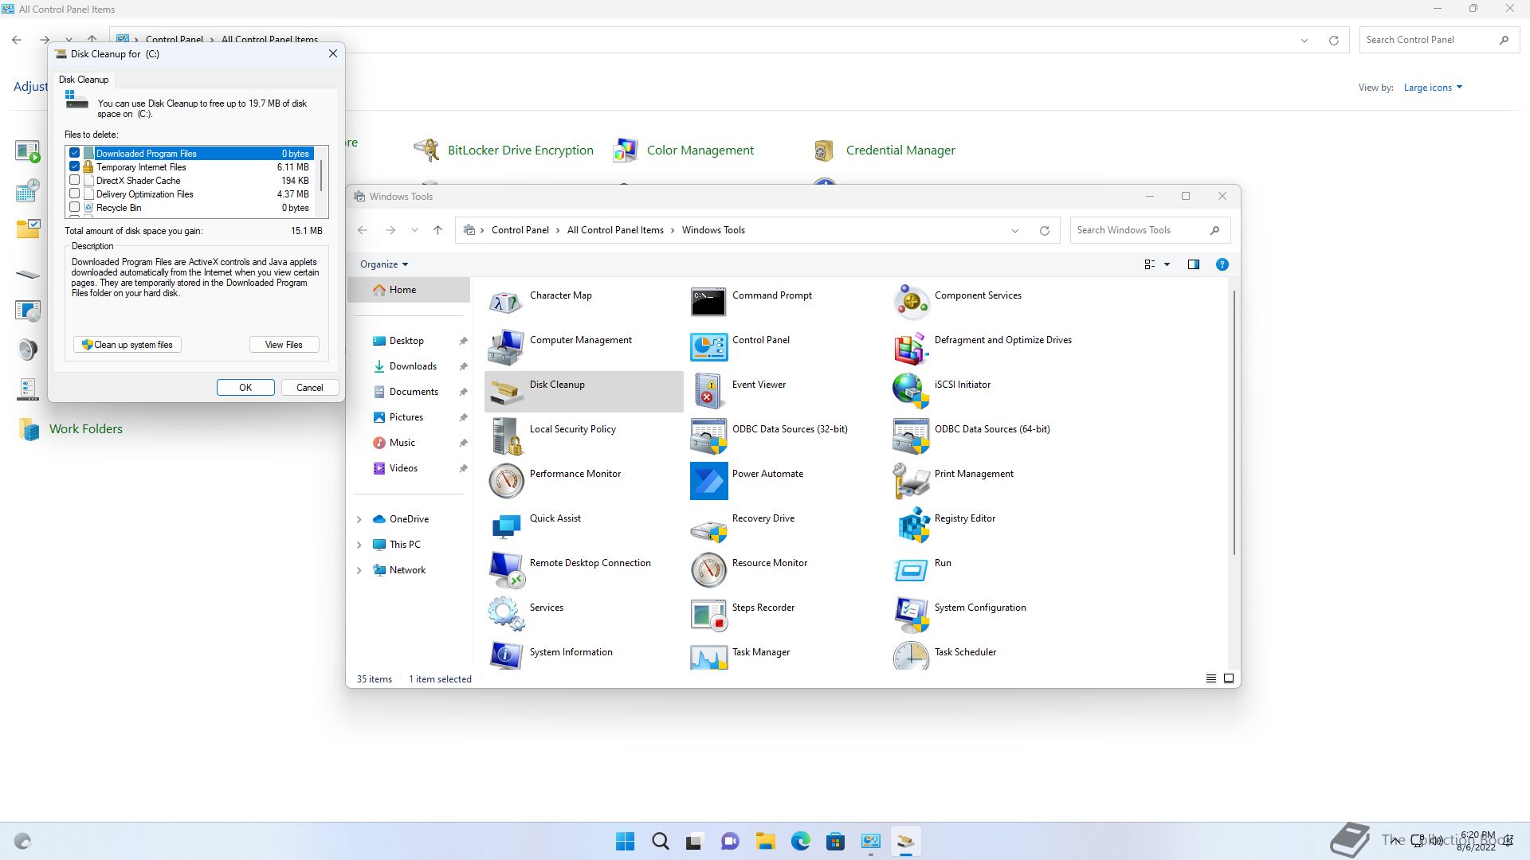
Task: Open Power Automate icon
Action: (708, 480)
